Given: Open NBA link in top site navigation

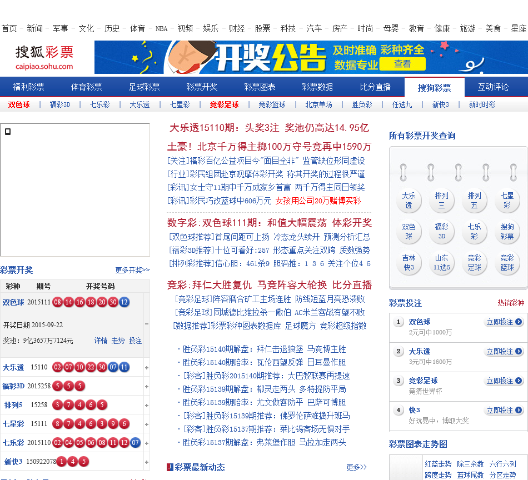Looking at the screenshot, I should (x=161, y=29).
